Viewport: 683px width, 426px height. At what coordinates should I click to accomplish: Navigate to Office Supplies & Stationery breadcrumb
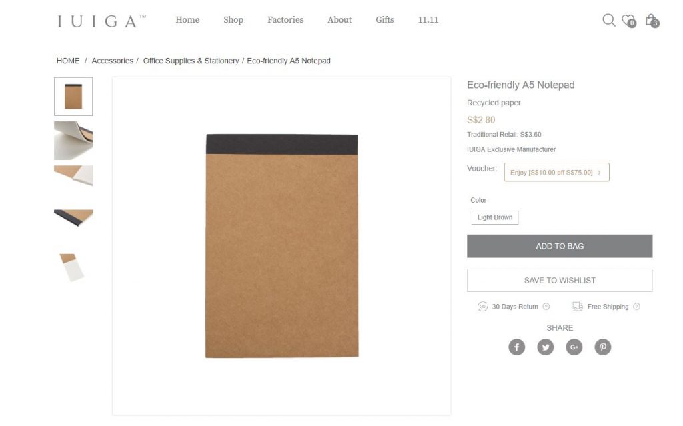(x=191, y=61)
